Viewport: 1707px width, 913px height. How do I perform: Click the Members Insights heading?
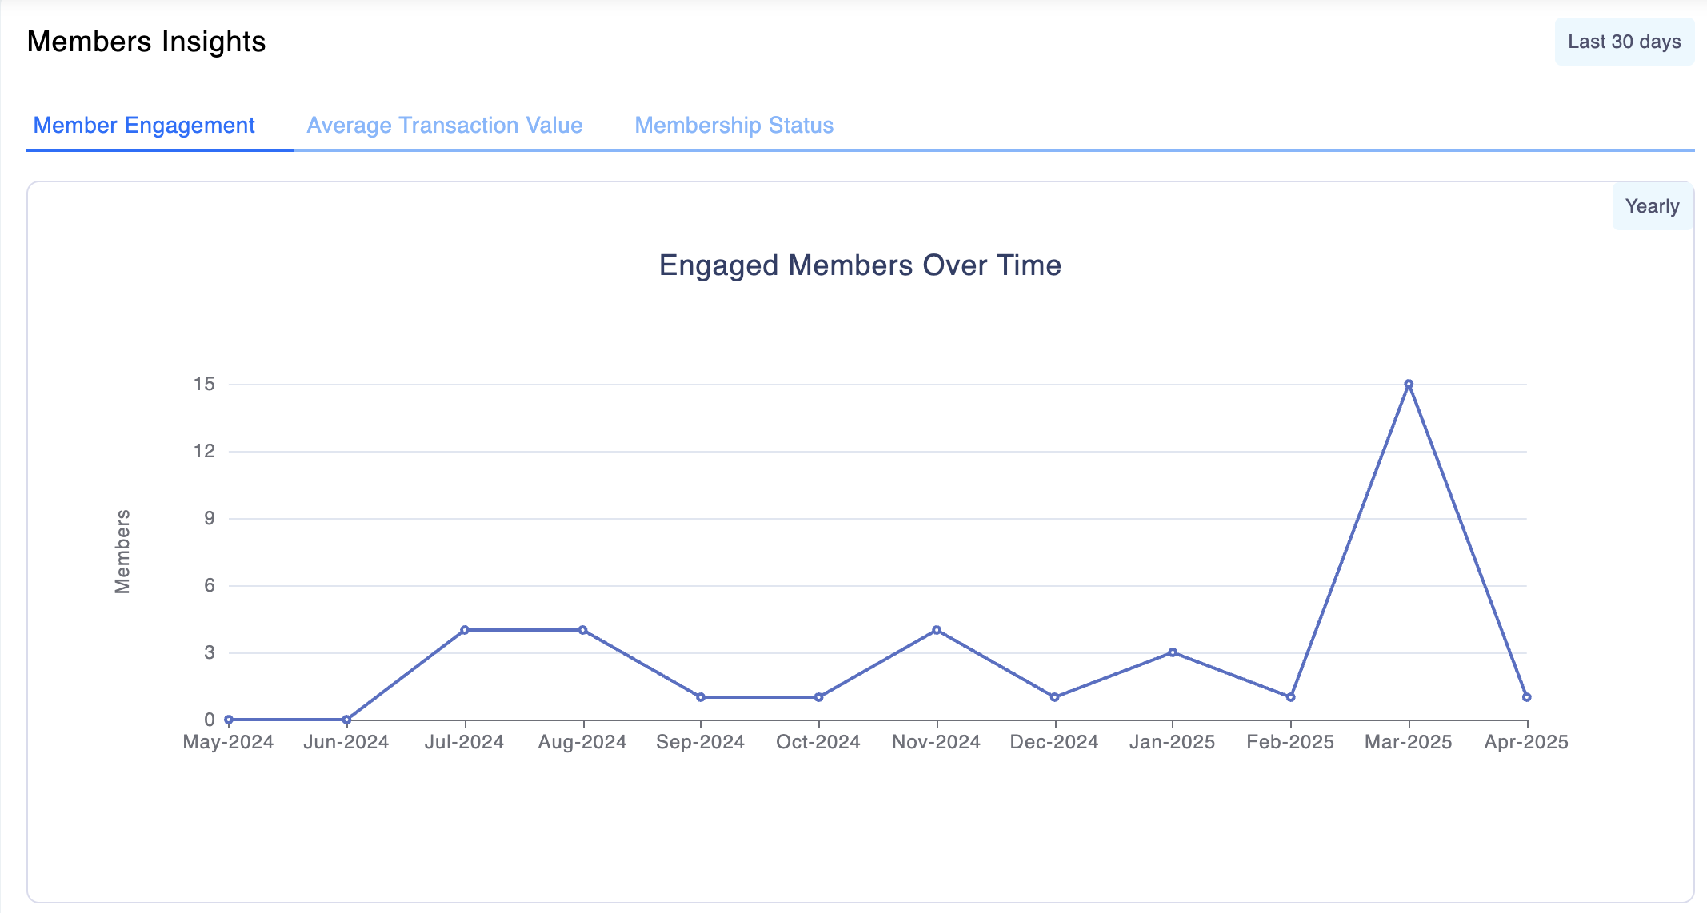(x=146, y=42)
